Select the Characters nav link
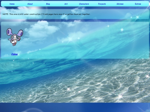This screenshot has width=150, height=112. point(84,4)
